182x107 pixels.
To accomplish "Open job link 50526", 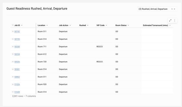I will coord(17,62).
